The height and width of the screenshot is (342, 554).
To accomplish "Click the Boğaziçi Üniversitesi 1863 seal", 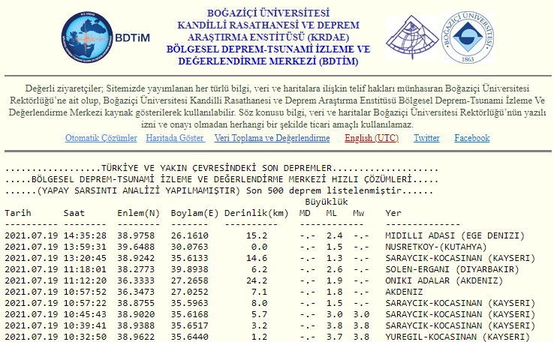I will tap(468, 37).
